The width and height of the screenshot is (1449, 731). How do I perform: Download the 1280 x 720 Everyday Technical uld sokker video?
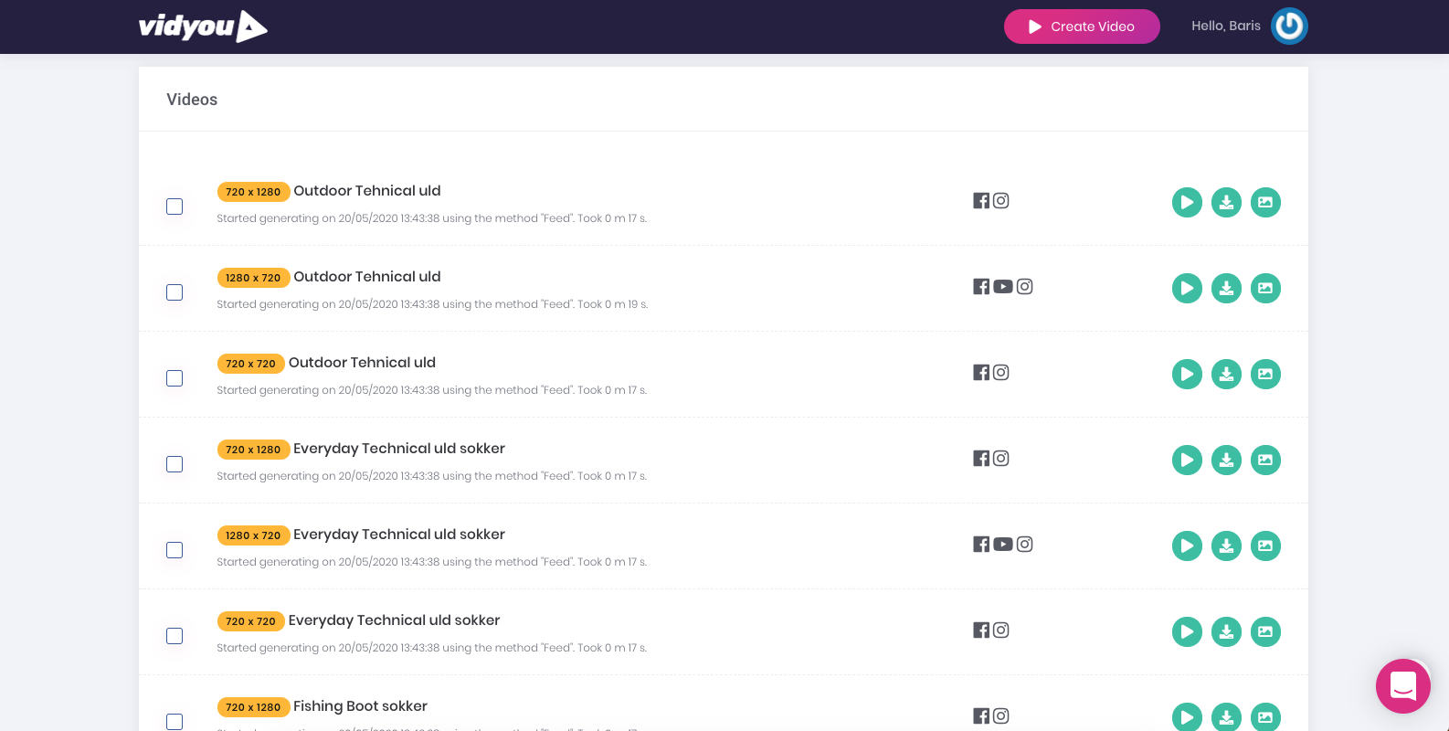tap(1226, 546)
